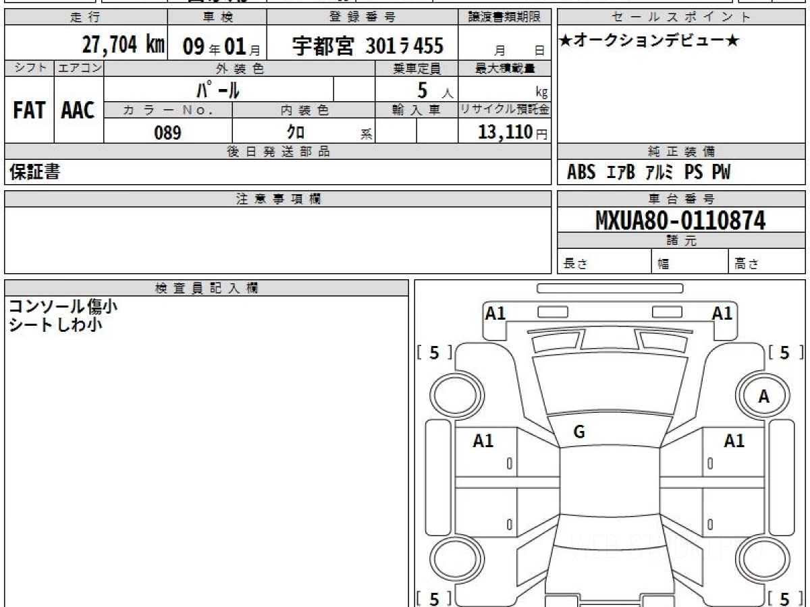This screenshot has height=607, width=810.
Task: Click the AAC air conditioner cell
Action: pyautogui.click(x=78, y=111)
